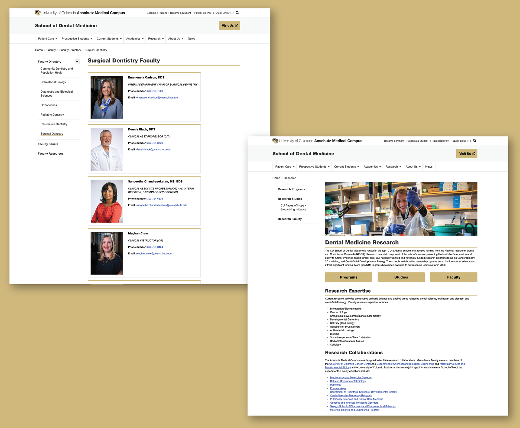Expand Patient Care menu on Surgical Dentistry page

pos(47,39)
